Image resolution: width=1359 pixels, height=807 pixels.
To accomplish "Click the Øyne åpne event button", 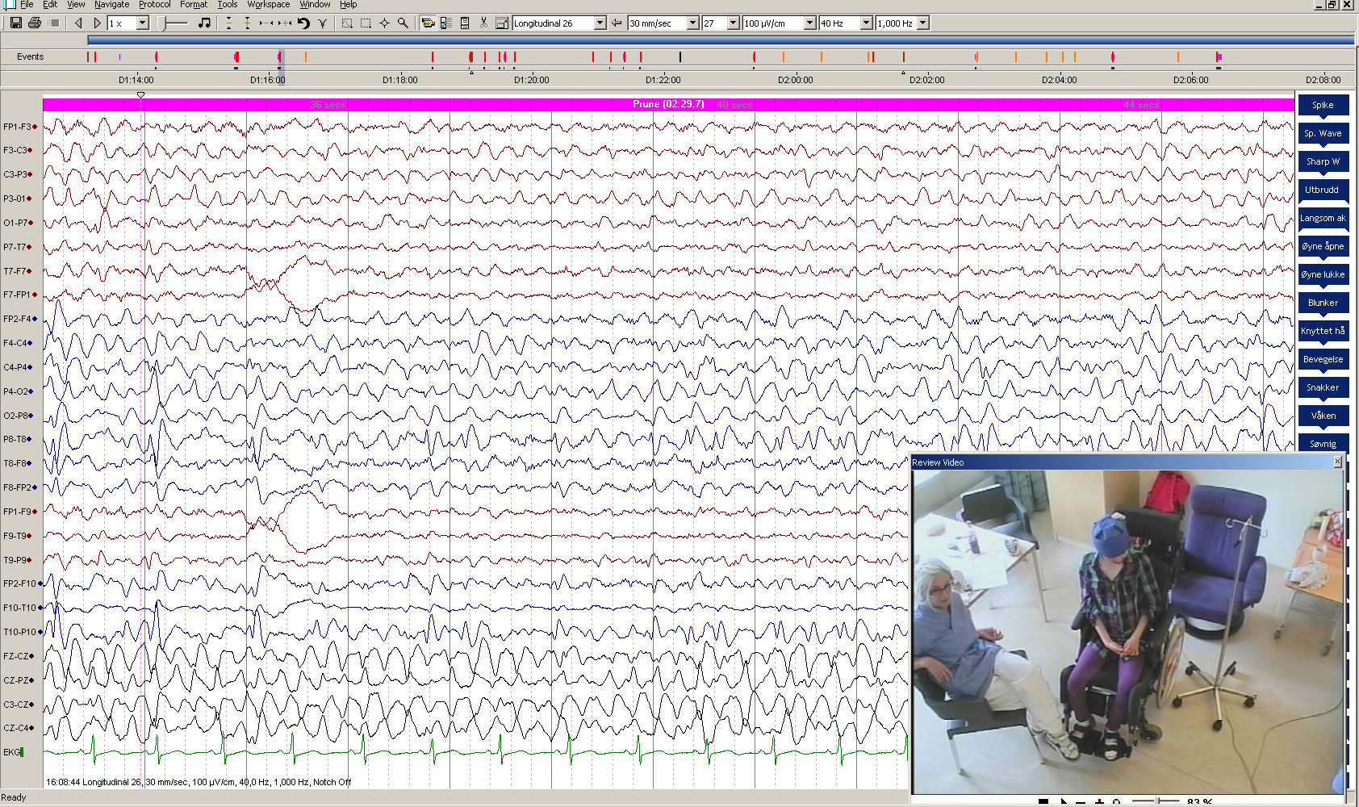I will [1323, 246].
